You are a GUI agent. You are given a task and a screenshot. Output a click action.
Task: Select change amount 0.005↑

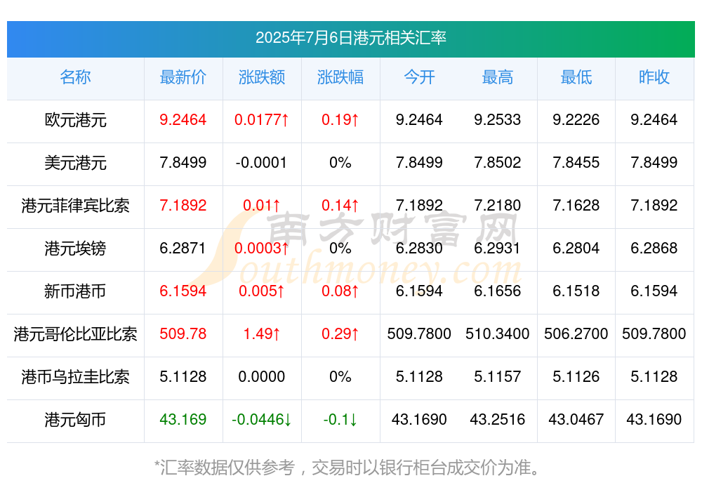click(x=262, y=291)
